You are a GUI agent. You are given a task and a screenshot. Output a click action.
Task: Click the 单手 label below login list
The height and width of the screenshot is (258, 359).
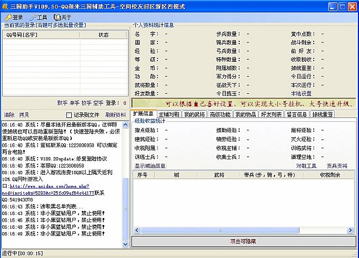click(x=75, y=103)
